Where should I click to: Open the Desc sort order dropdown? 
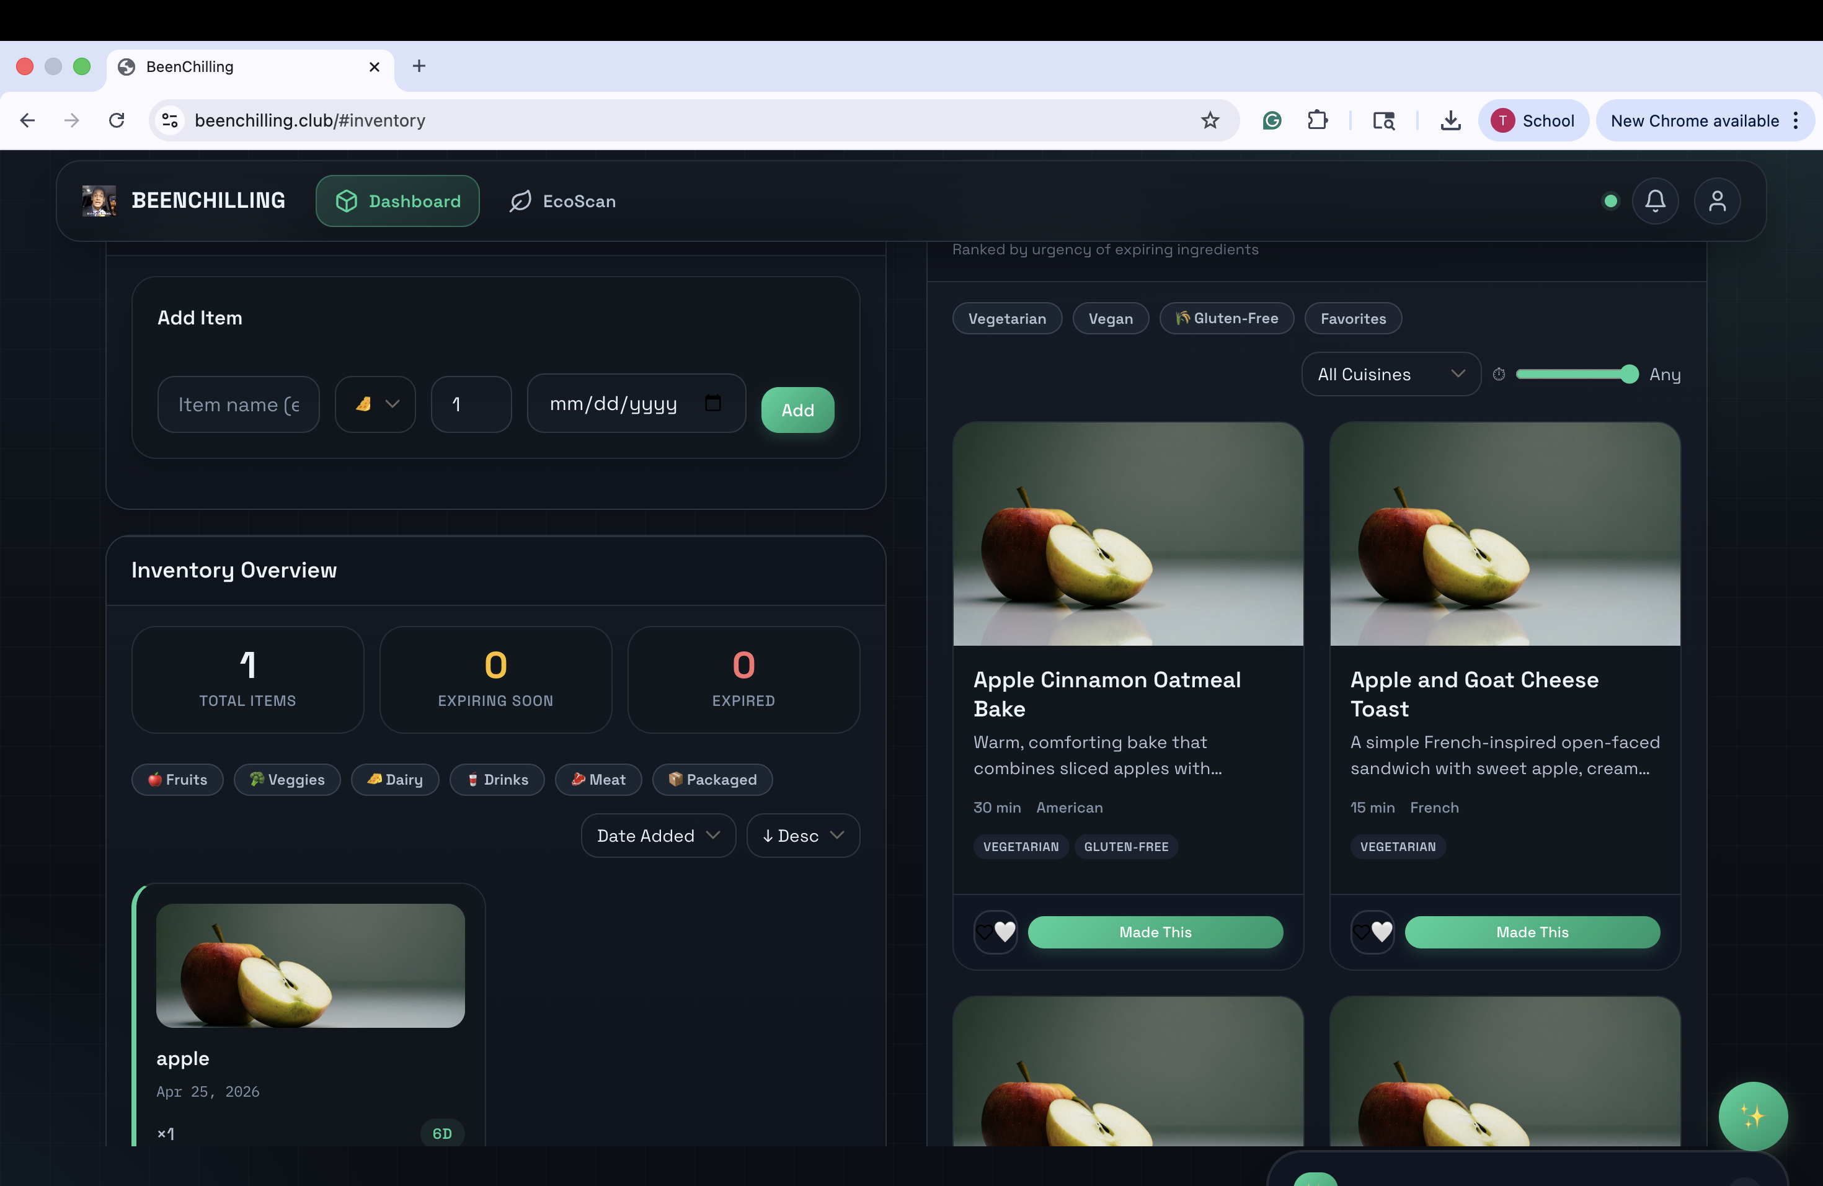pyautogui.click(x=802, y=835)
